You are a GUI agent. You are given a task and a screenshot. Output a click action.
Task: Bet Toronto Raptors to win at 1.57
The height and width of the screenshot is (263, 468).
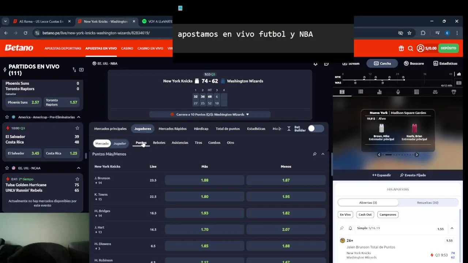[x=62, y=102]
